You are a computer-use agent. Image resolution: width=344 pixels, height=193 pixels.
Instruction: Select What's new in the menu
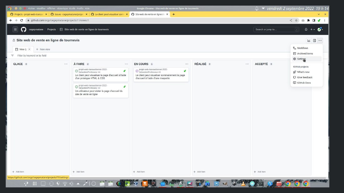306,72
